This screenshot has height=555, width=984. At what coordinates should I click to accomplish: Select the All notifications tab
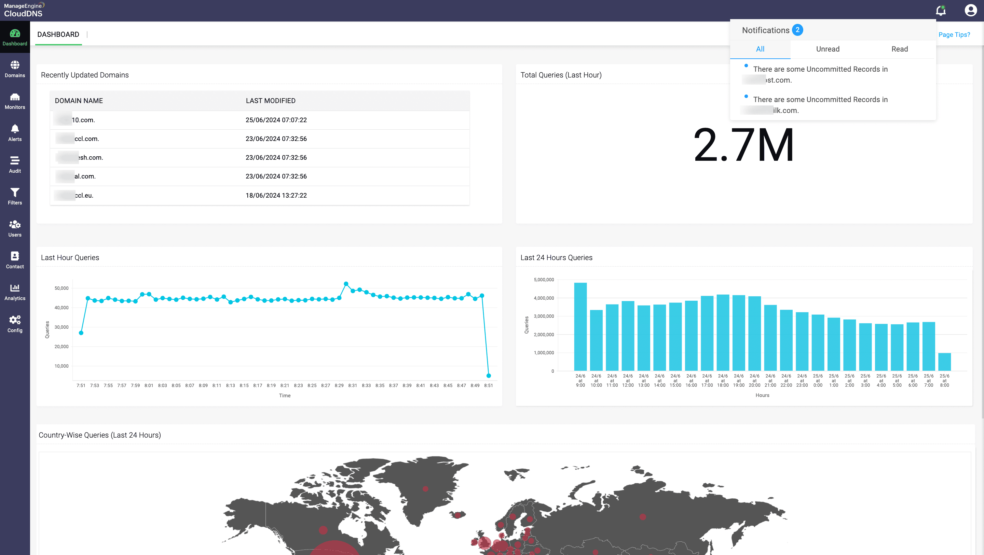[x=760, y=49]
